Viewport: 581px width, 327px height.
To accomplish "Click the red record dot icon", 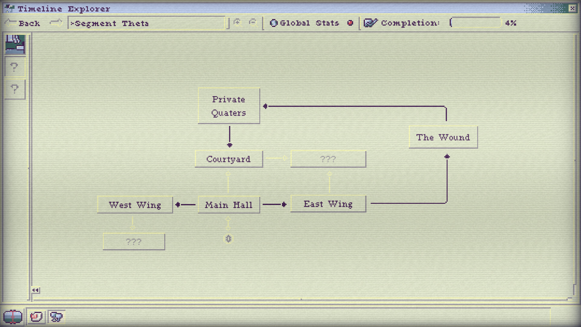I will click(x=350, y=23).
